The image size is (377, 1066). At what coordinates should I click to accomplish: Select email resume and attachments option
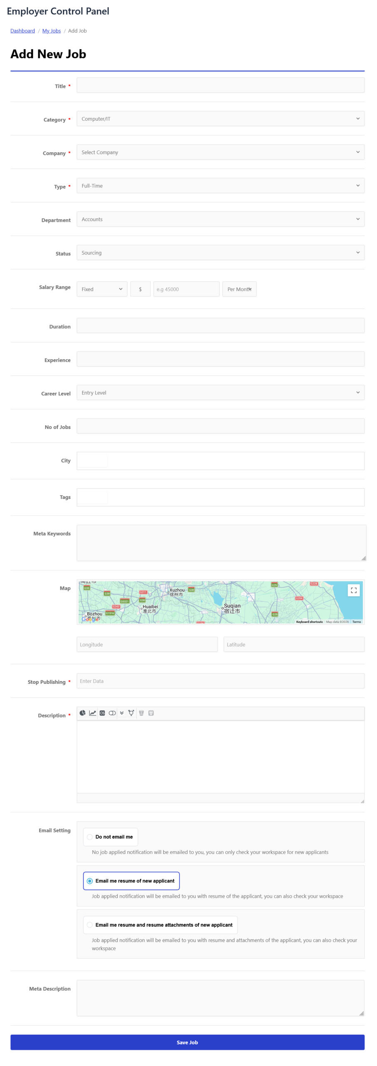point(90,924)
